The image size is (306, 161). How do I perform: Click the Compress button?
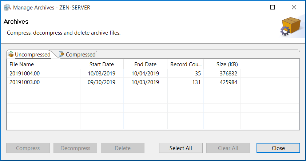28,148
